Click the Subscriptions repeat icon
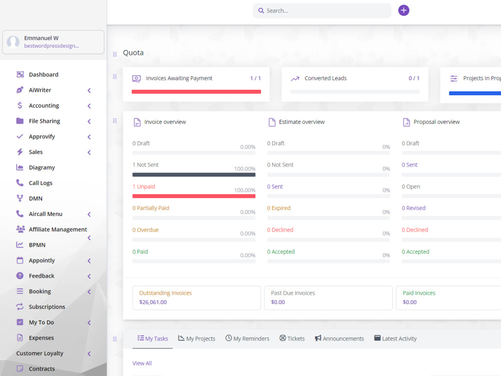 20,307
